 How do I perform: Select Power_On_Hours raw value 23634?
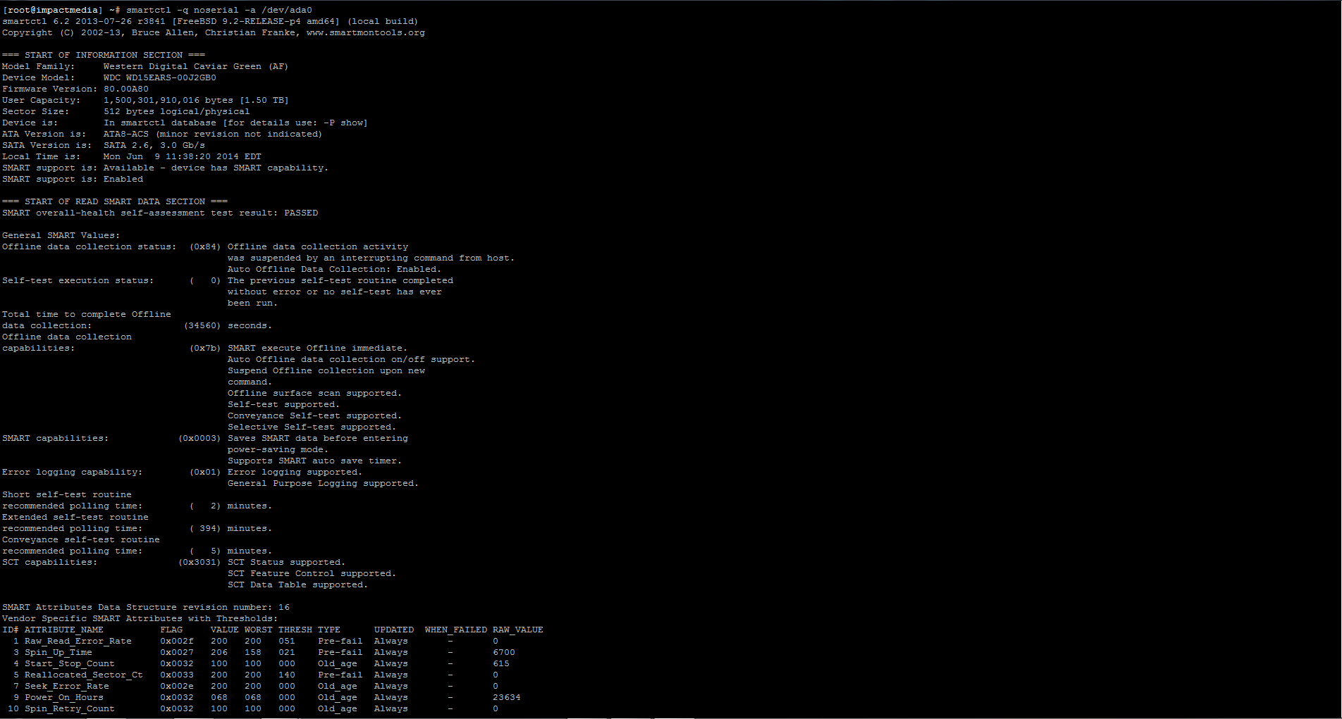point(507,698)
